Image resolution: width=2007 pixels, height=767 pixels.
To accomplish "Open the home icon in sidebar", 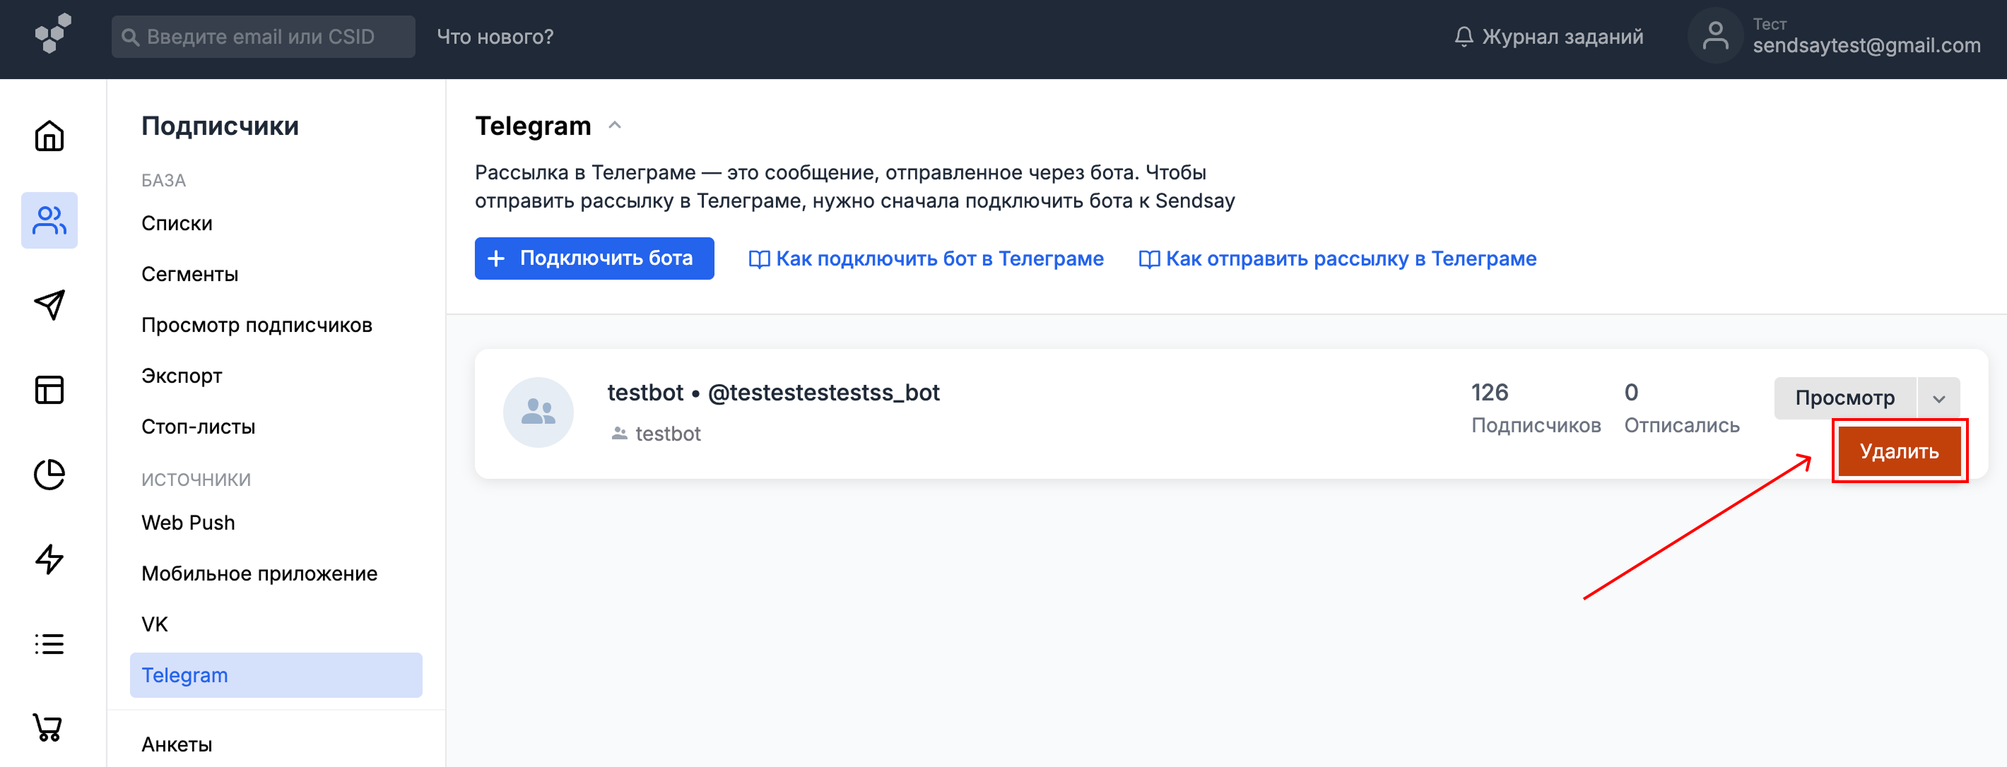I will [49, 136].
